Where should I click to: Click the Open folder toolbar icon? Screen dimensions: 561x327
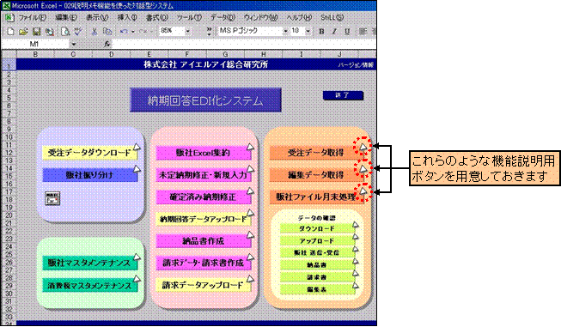click(x=23, y=32)
